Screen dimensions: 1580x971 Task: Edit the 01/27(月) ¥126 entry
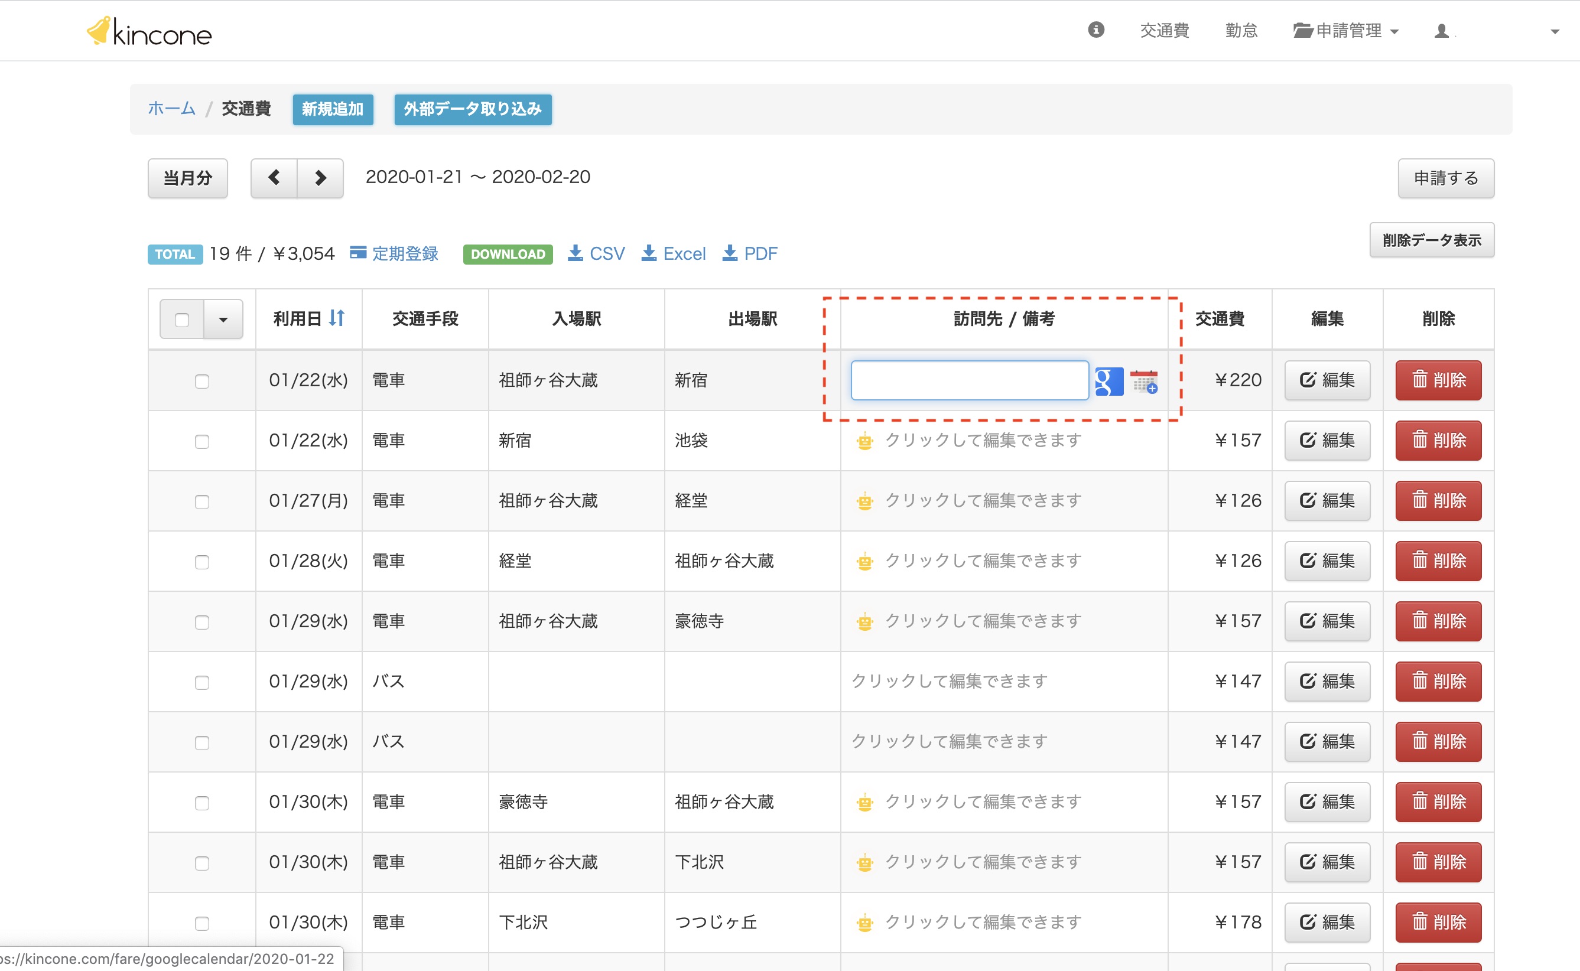1327,501
